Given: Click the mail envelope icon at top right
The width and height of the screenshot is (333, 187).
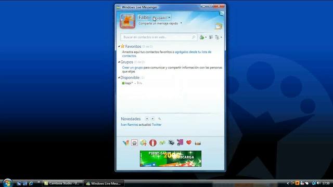Looking at the screenshot, I should (222, 14).
